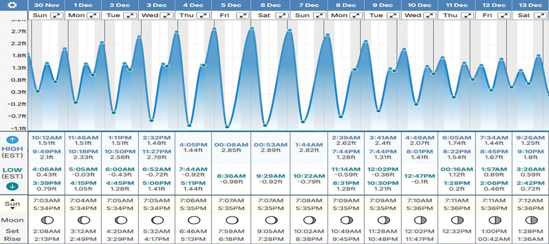
Task: Expand the Wednesday 3 Dec day view
Action: (167, 15)
